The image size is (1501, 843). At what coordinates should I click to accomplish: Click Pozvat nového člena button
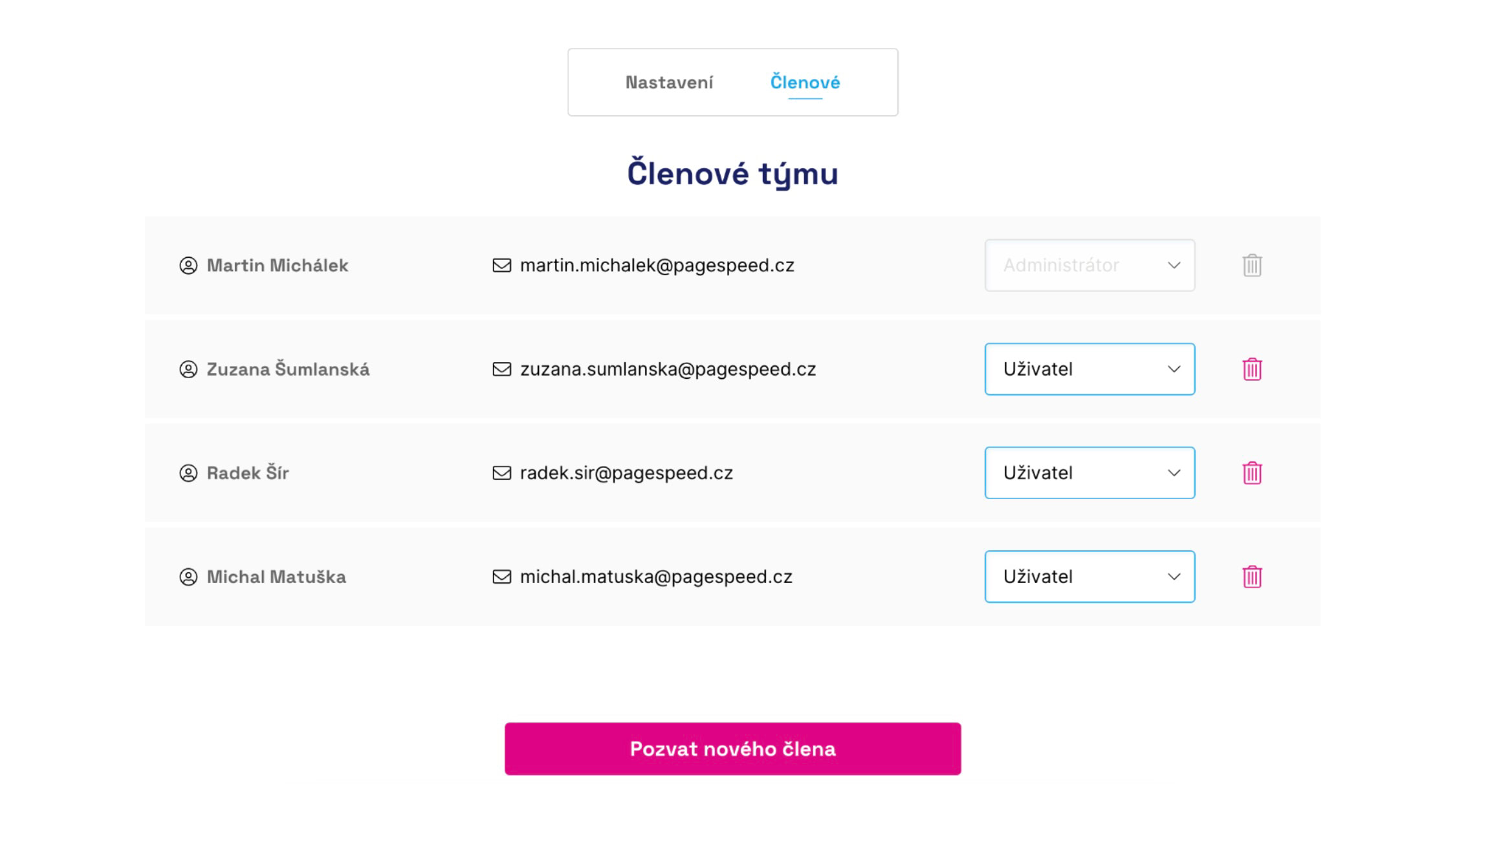[732, 749]
